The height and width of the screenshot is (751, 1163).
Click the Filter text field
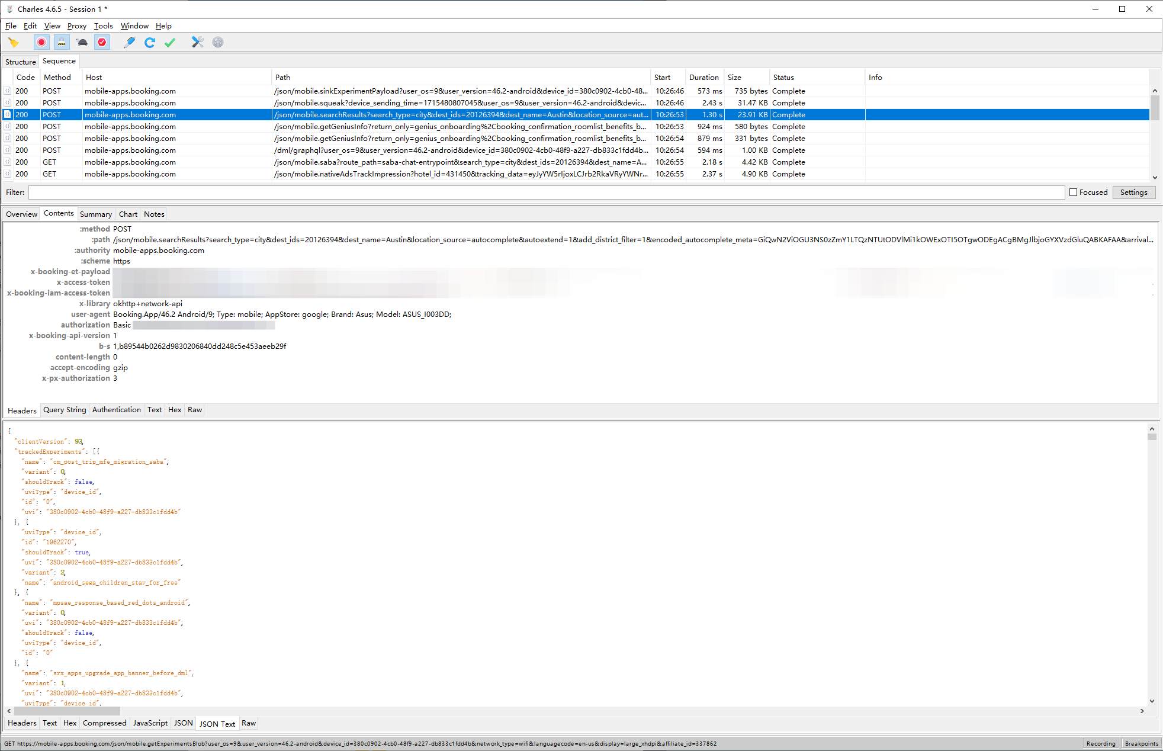546,192
